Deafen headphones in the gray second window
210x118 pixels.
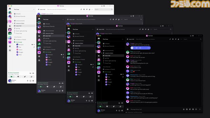coord(60,91)
